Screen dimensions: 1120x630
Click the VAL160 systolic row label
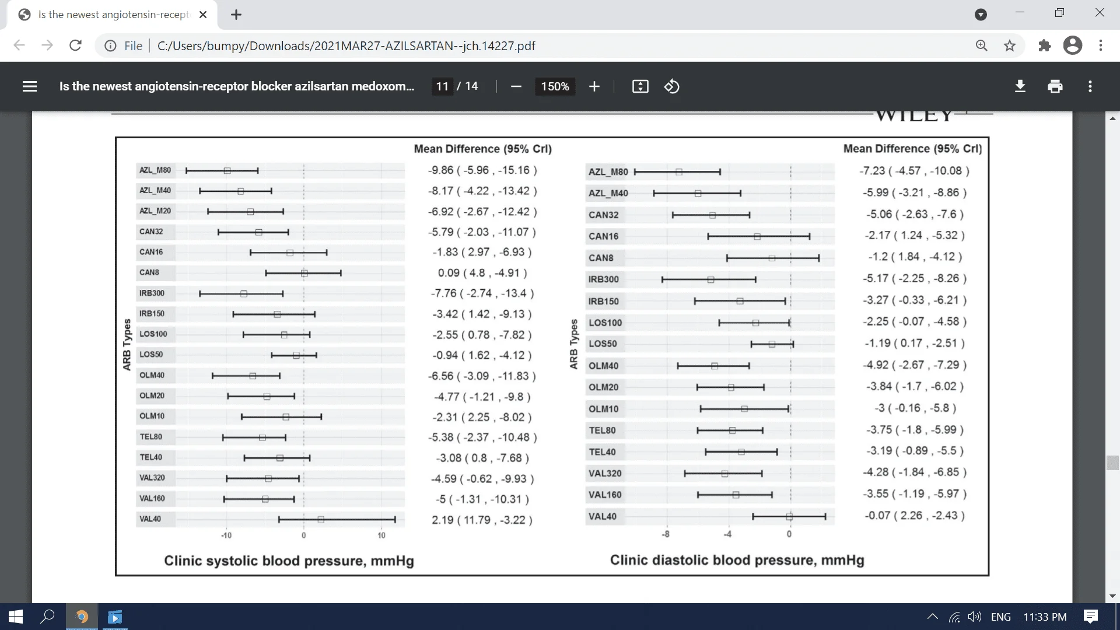click(152, 498)
